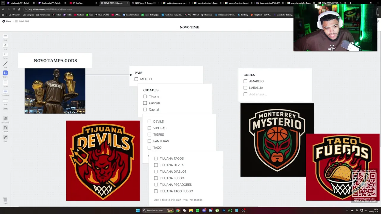
Task: Open the Ferramentas bookmark folder
Action: tap(43, 15)
